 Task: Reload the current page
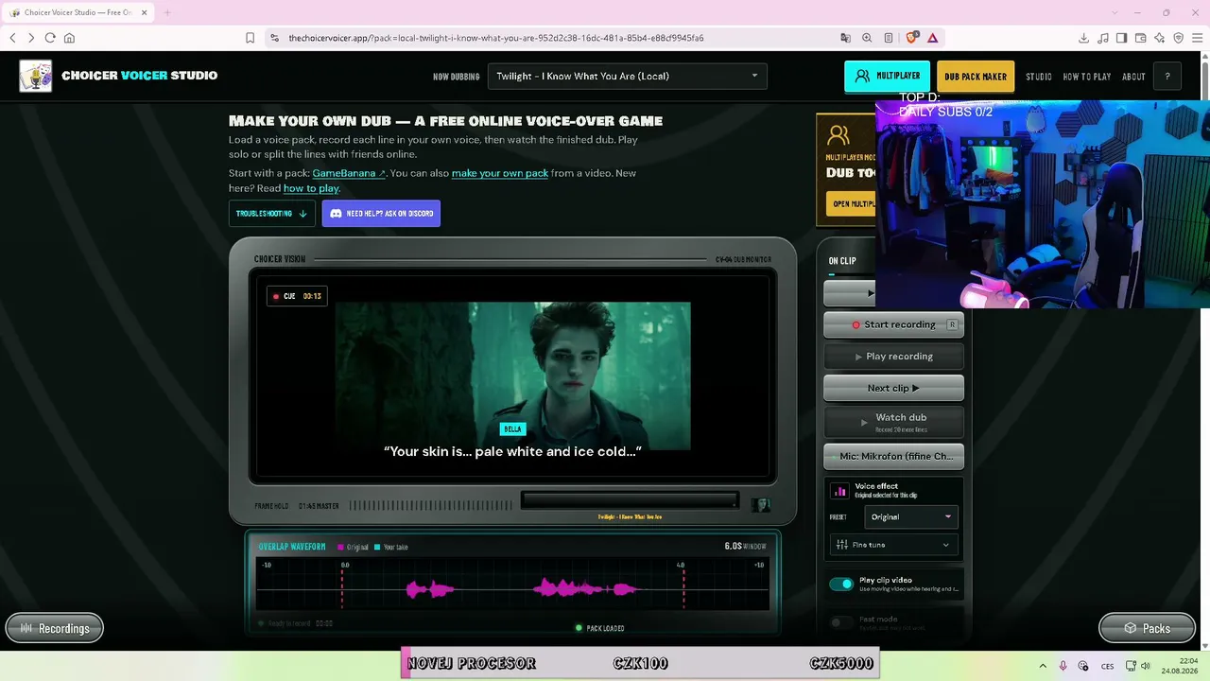coord(50,38)
